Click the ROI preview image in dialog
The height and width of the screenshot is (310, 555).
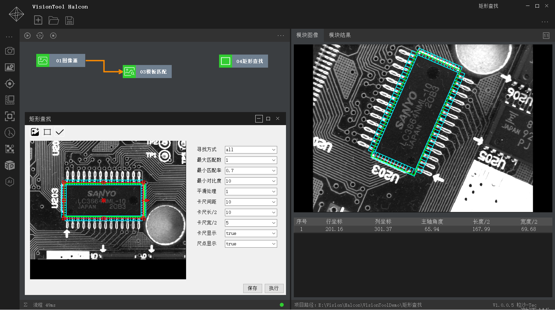108,210
